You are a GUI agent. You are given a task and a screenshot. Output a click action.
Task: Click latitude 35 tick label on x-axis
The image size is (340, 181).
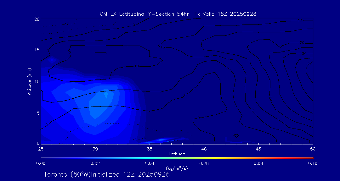[150, 149]
